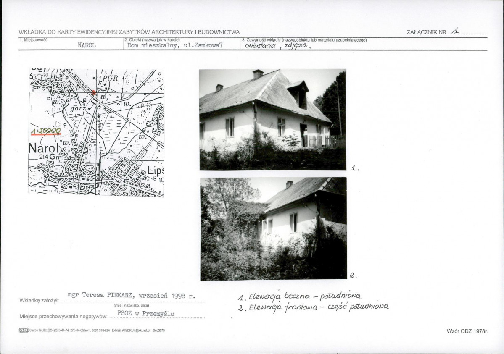Click the handwritten number '1.' beside the top photo
Screen dimensions: 504x354
(354, 168)
